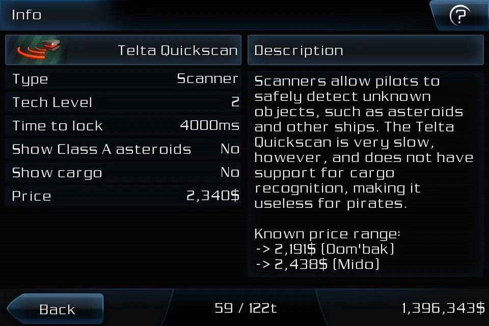Click the Price 2,340$ row

(123, 196)
